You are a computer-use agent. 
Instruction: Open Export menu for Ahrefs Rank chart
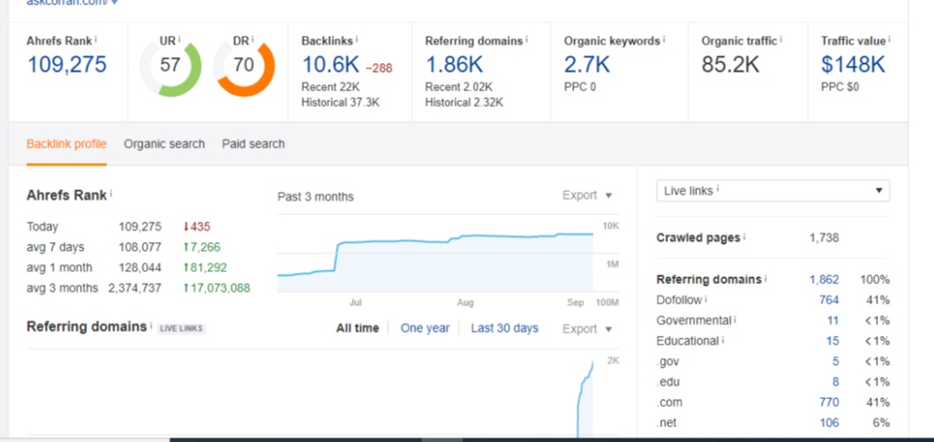click(587, 196)
